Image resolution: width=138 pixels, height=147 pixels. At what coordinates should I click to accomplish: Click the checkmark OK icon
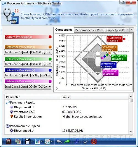tap(86, 141)
